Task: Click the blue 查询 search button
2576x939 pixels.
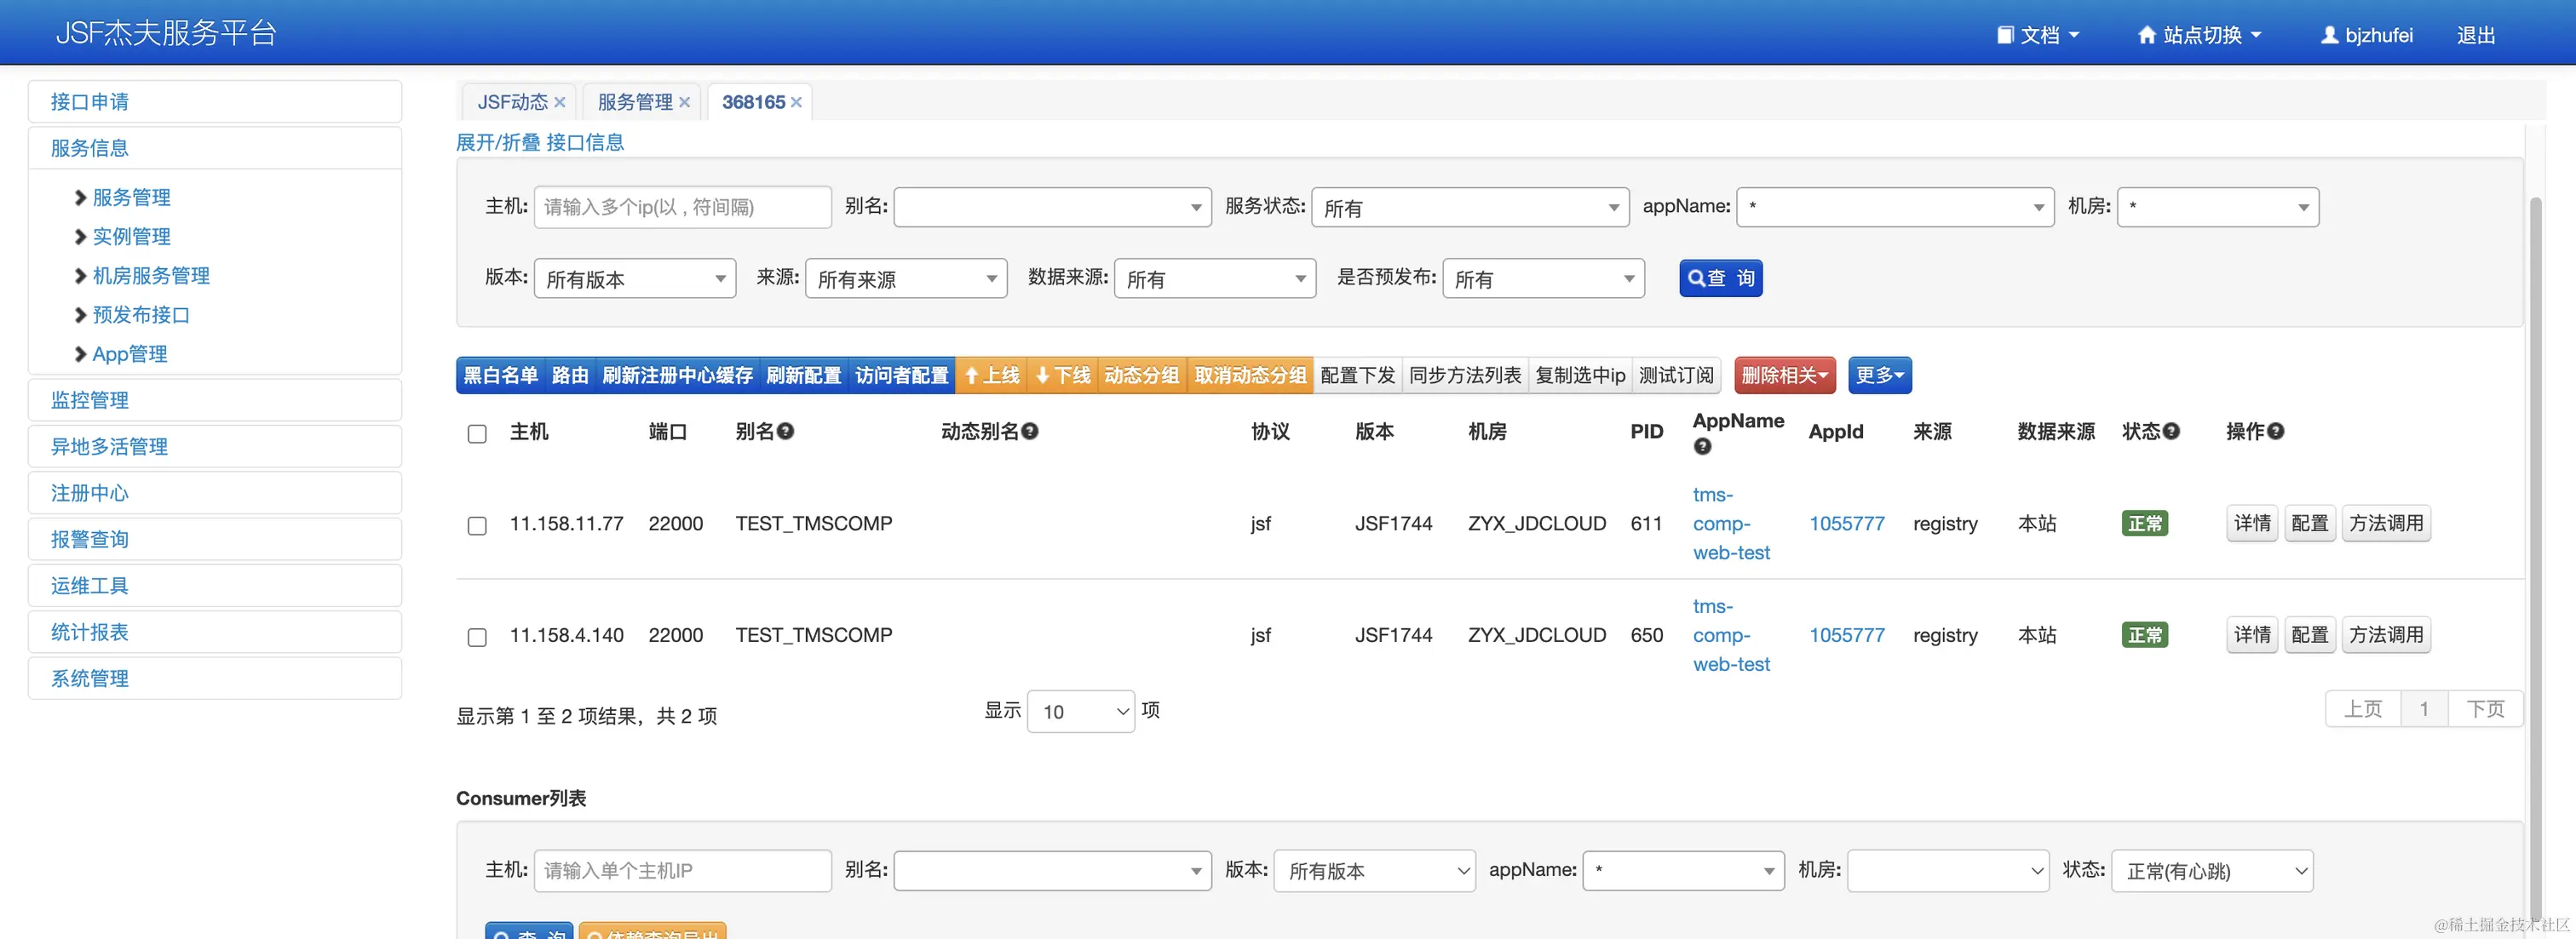Action: pos(1720,278)
